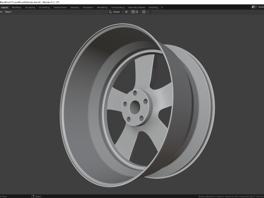Open the Texture Paint workspace tab

point(60,8)
